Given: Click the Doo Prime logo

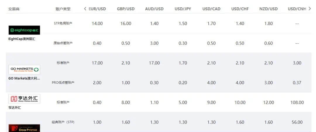Looking at the screenshot, I should 24,128.
